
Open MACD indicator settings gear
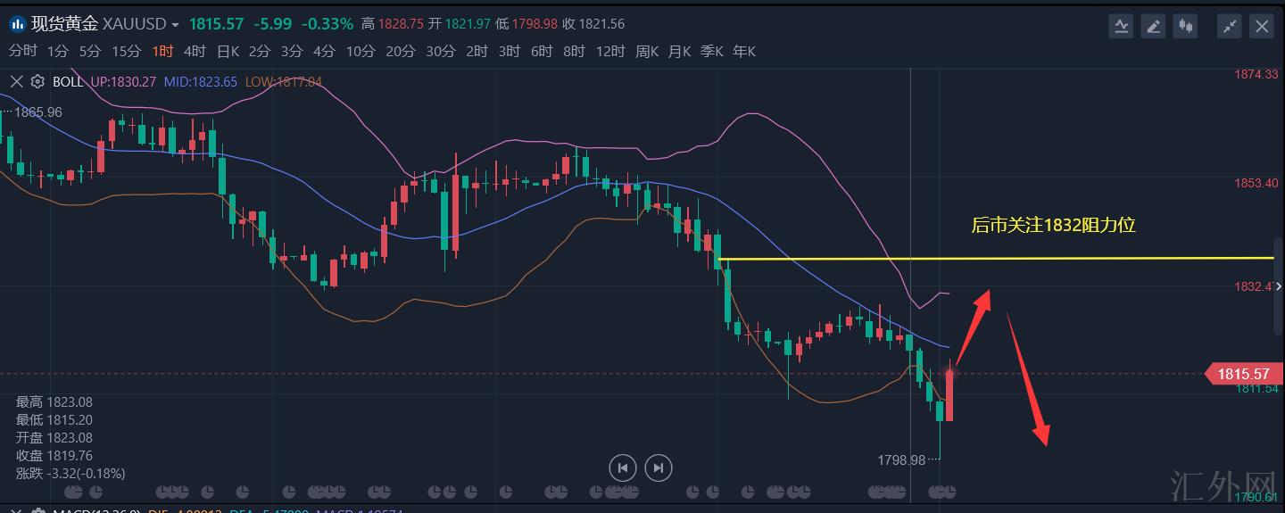pos(37,511)
